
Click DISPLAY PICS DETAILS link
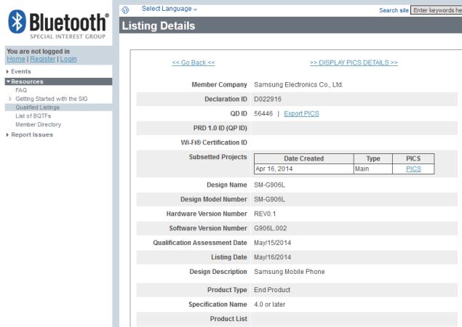(354, 62)
